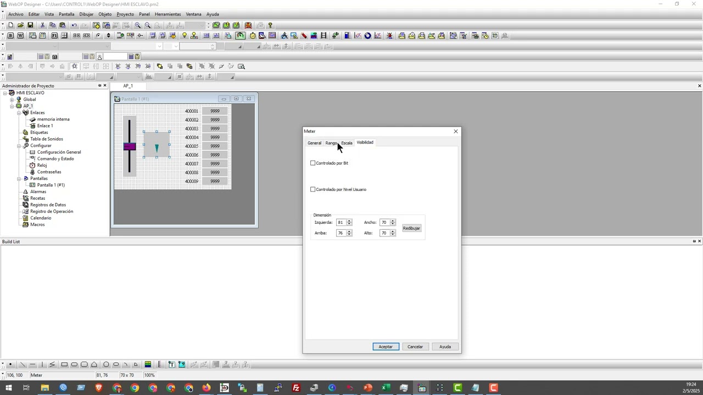Zoom out with the magnifier minus icon
Viewport: 703px width, 395px height.
coord(148,25)
